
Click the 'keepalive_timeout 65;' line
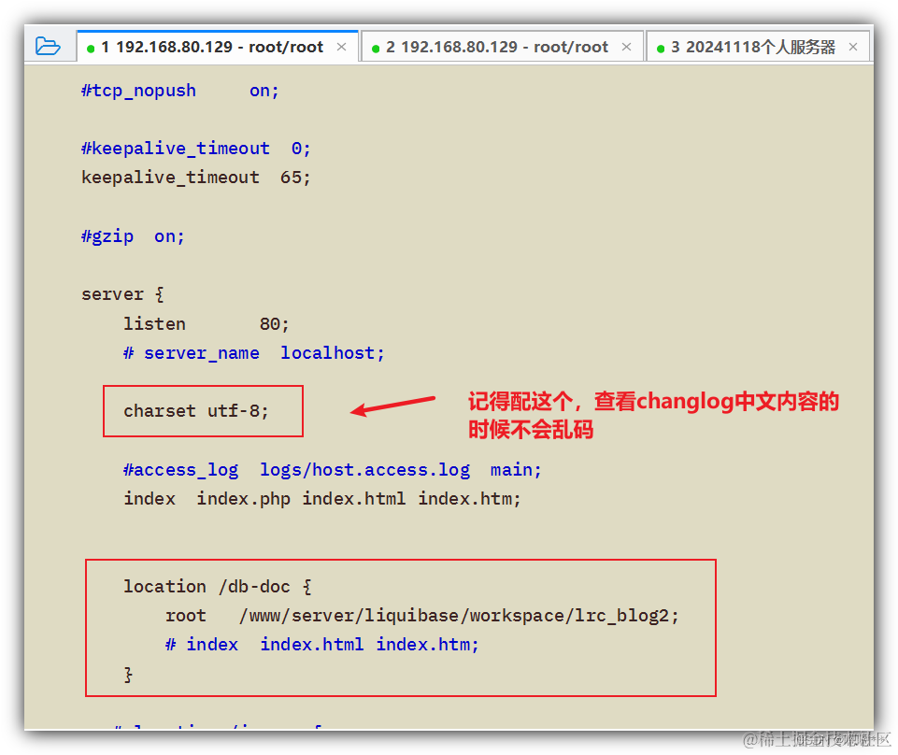(196, 178)
